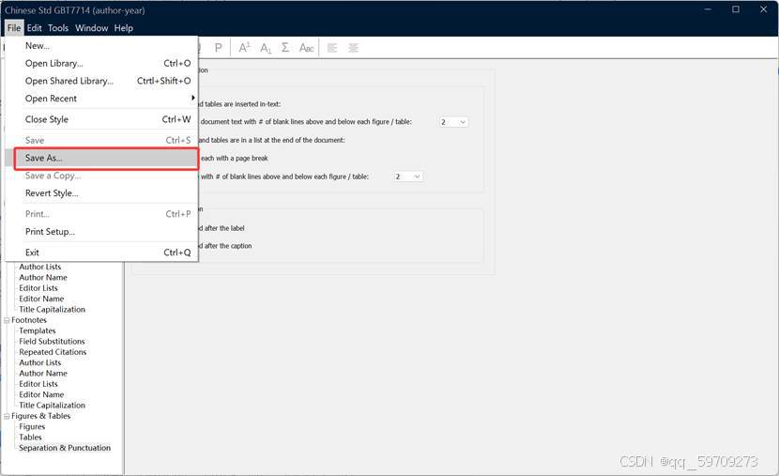Select Repeated Citations in the tree

tap(53, 352)
